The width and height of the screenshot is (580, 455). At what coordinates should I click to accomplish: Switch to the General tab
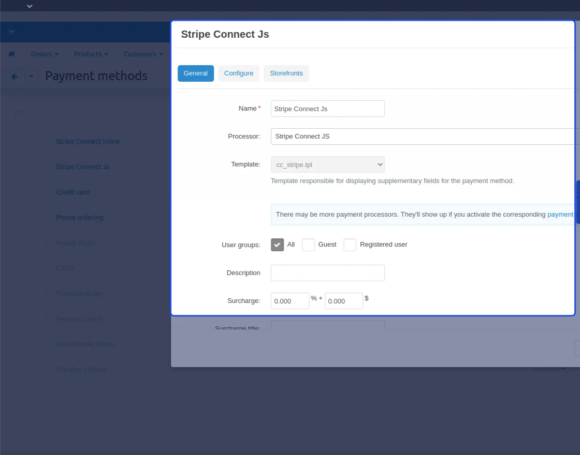pyautogui.click(x=196, y=73)
